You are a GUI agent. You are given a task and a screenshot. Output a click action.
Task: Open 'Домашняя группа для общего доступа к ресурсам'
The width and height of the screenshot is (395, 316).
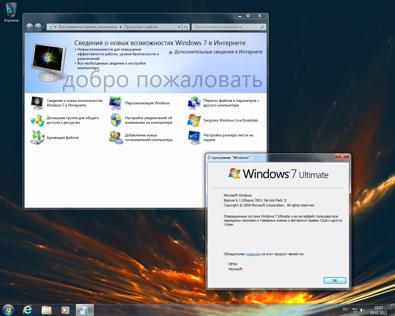pos(73,120)
